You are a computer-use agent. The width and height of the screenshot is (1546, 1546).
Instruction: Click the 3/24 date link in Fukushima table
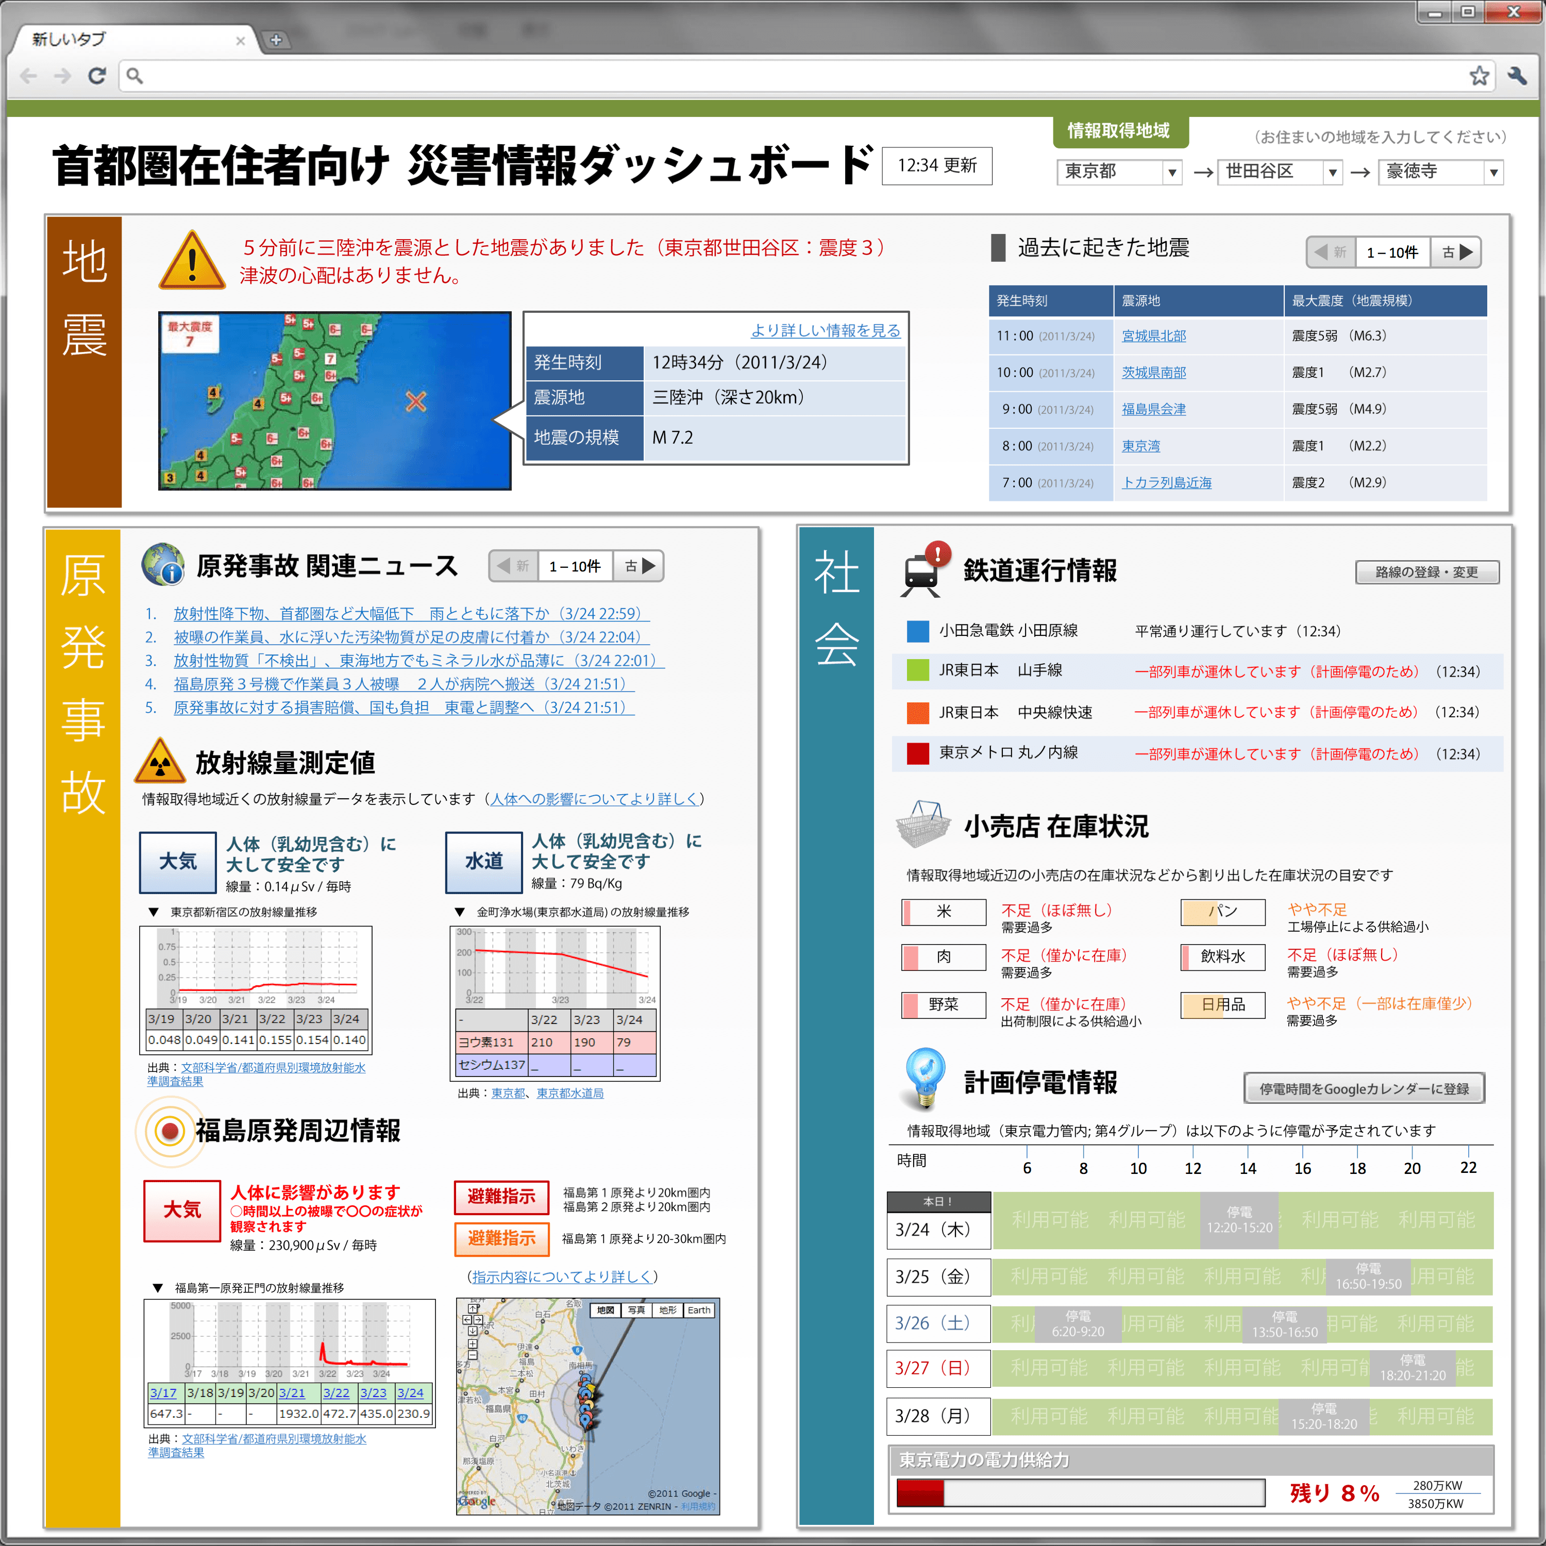pyautogui.click(x=411, y=1393)
